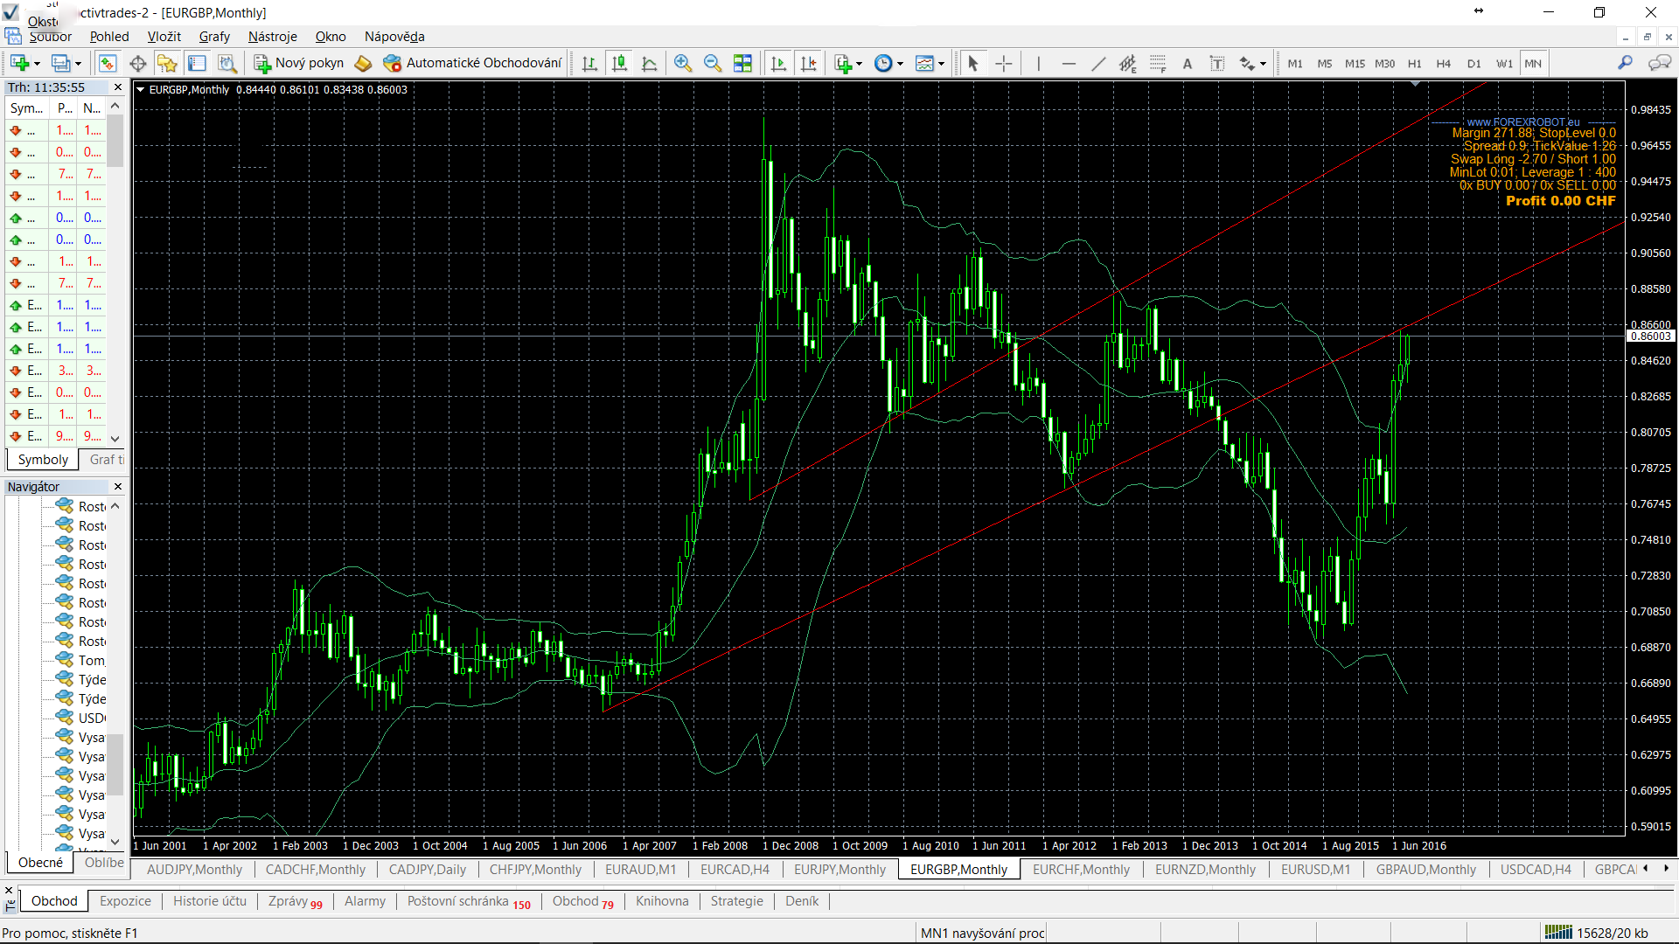Viewport: 1679px width, 944px height.
Task: Toggle chart auto scroll
Action: click(x=778, y=63)
